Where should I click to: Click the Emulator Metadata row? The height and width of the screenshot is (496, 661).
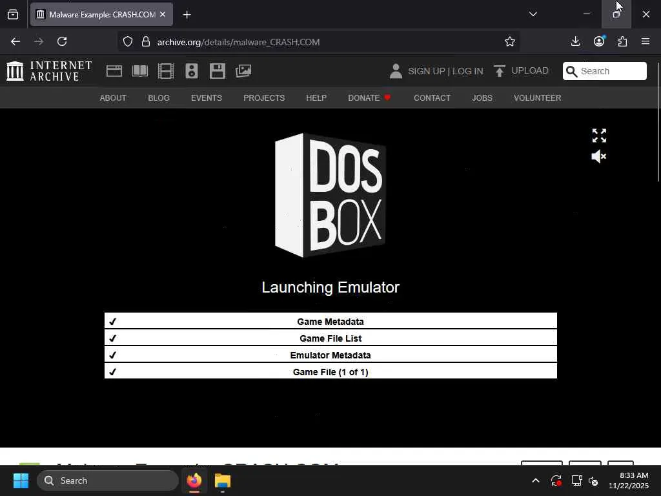tap(330, 355)
